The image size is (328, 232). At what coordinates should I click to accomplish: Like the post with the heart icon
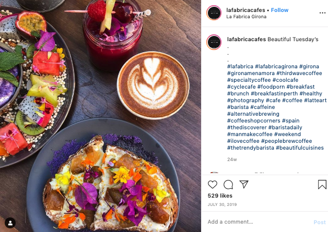213,185
